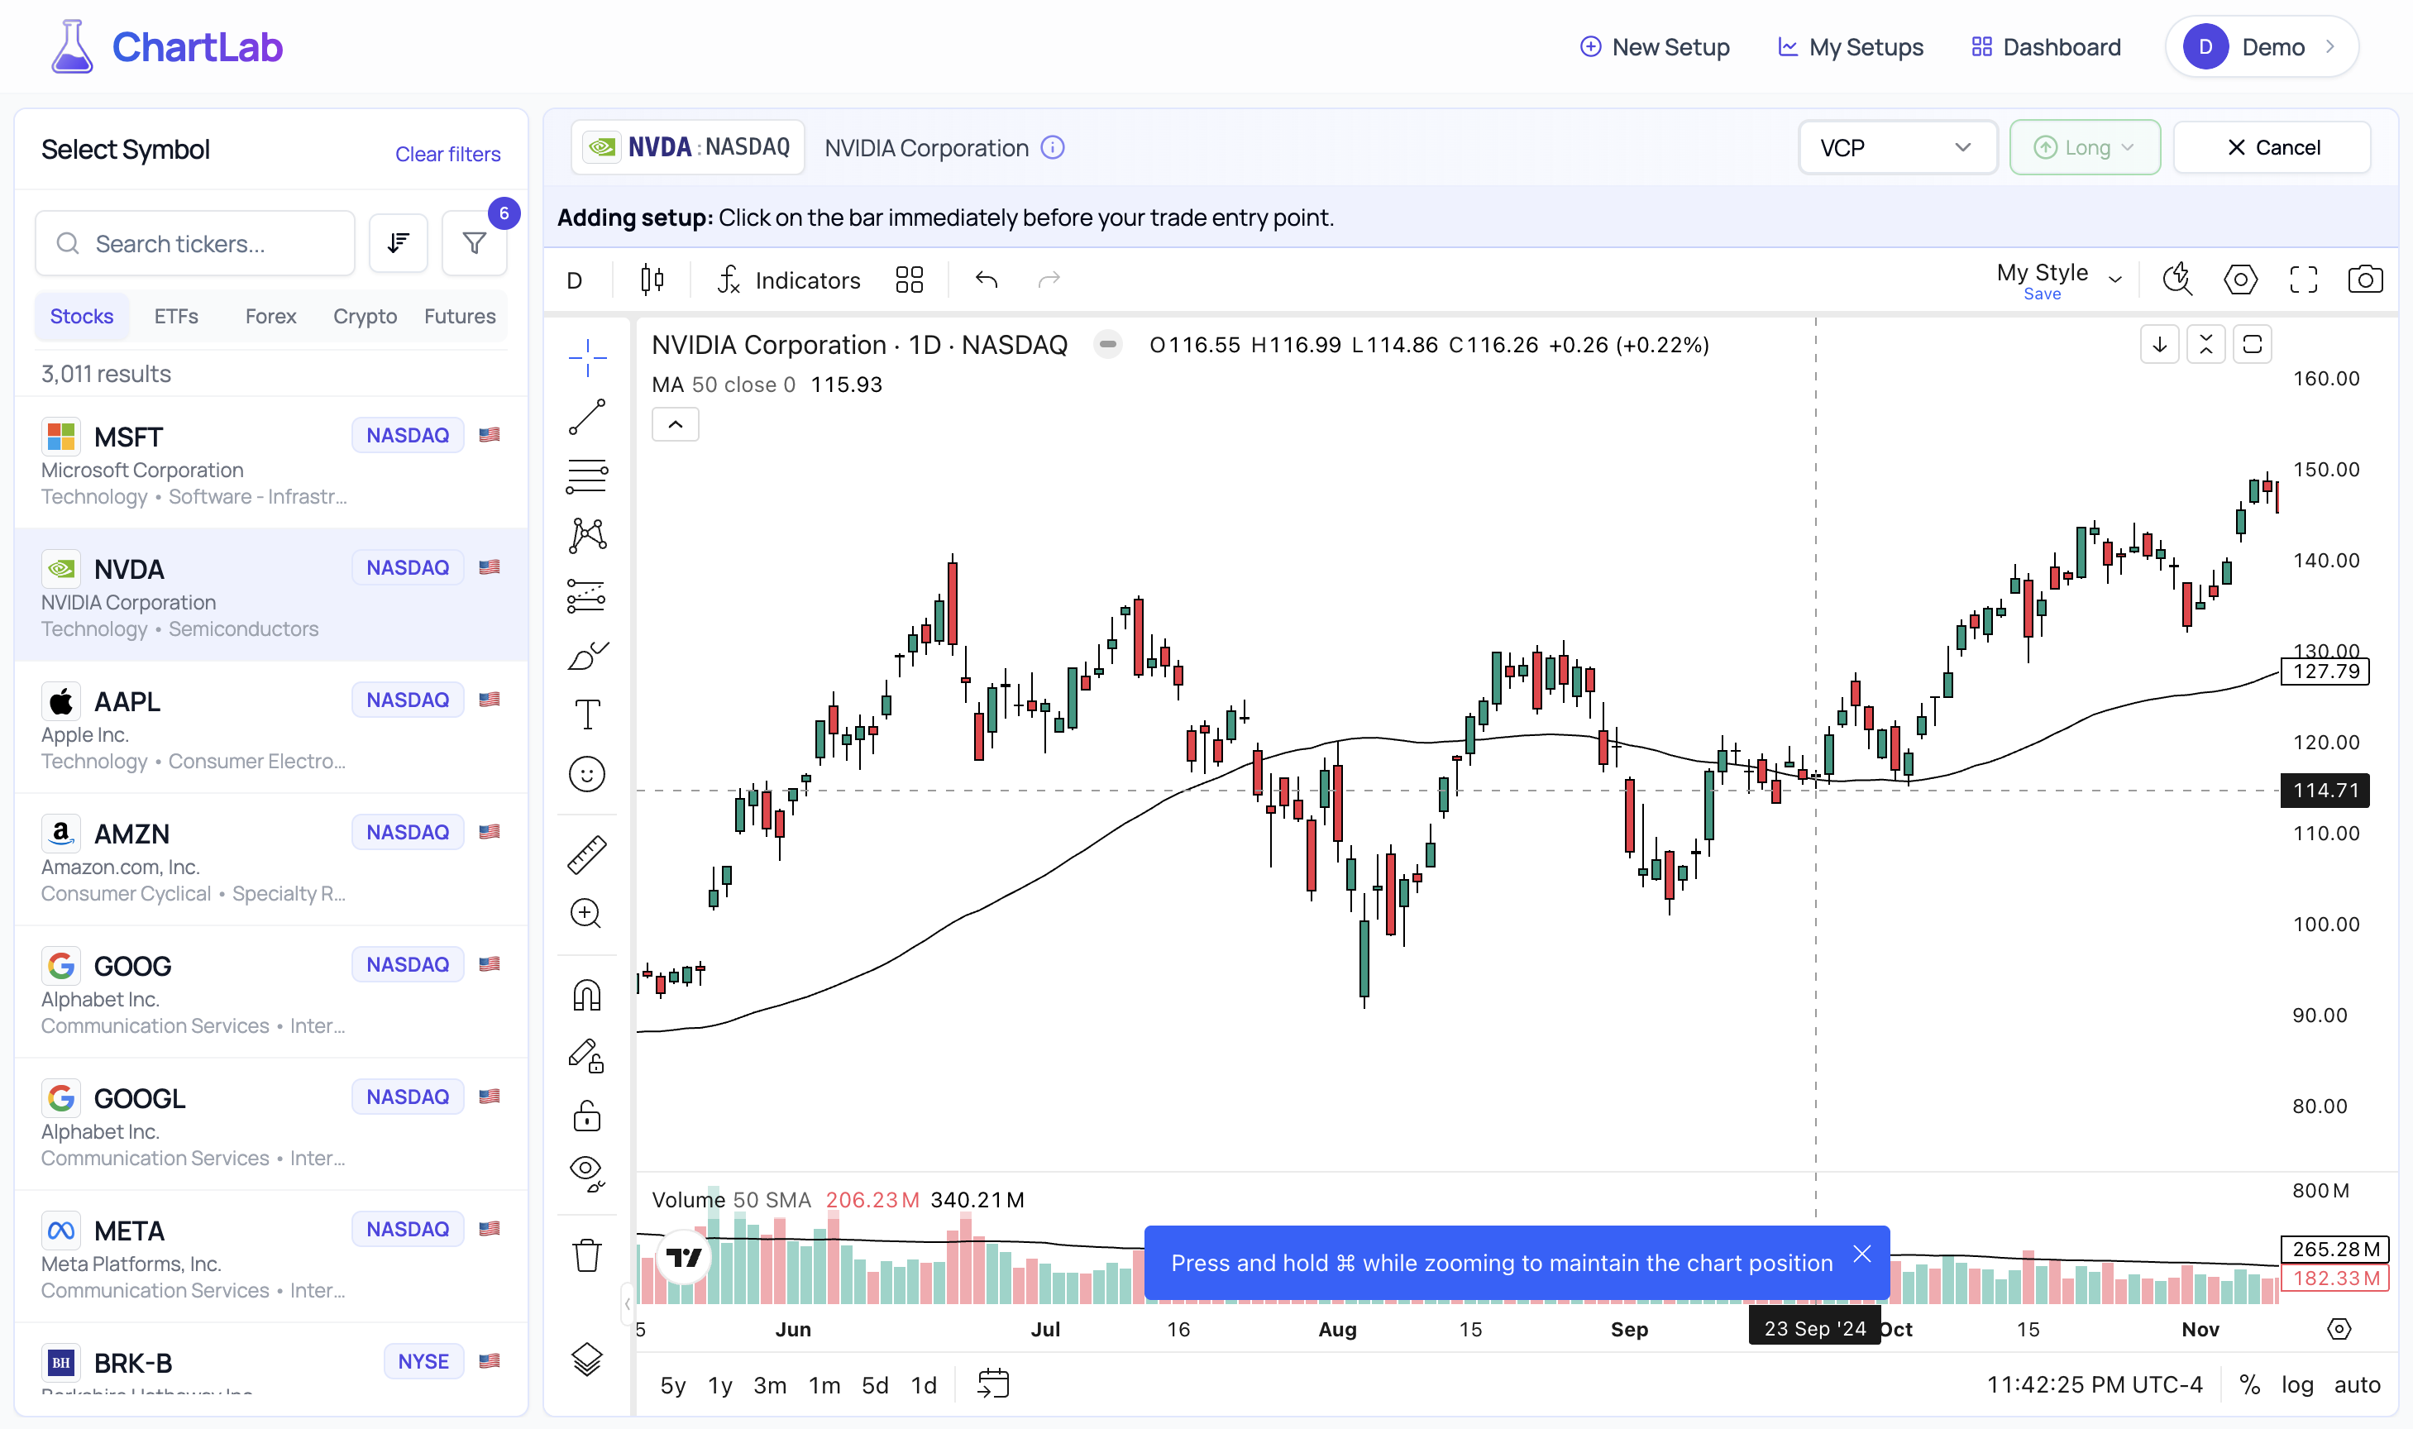
Task: Click the collapse pane icon
Action: click(2206, 345)
